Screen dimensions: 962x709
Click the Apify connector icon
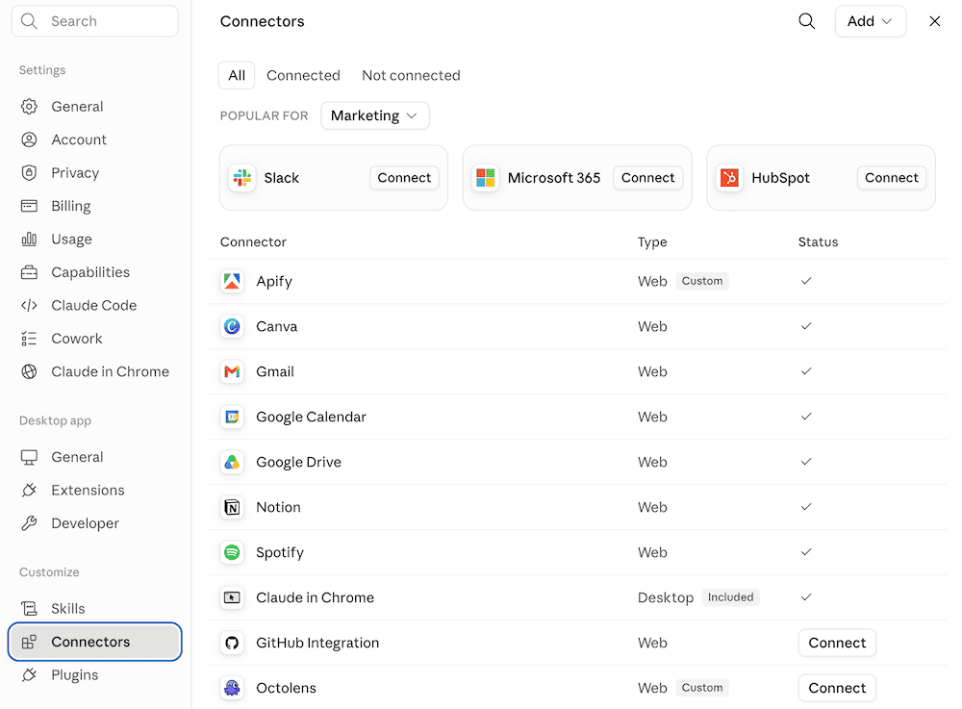pyautogui.click(x=232, y=282)
